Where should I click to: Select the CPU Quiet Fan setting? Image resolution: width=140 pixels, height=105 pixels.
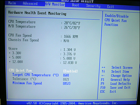click(20, 71)
